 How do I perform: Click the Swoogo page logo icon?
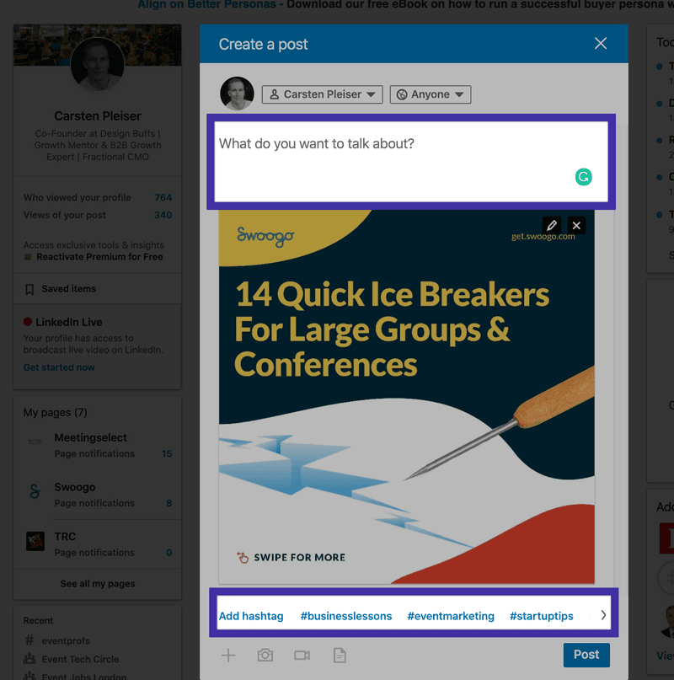click(x=35, y=491)
